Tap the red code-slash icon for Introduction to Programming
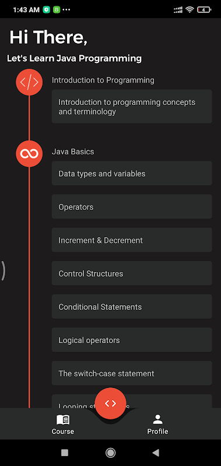Image resolution: width=221 pixels, height=466 pixels. [x=29, y=82]
